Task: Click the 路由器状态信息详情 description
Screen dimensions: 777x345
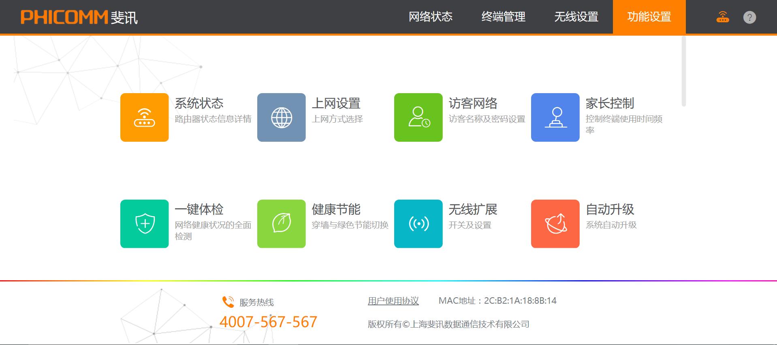Action: pyautogui.click(x=213, y=119)
